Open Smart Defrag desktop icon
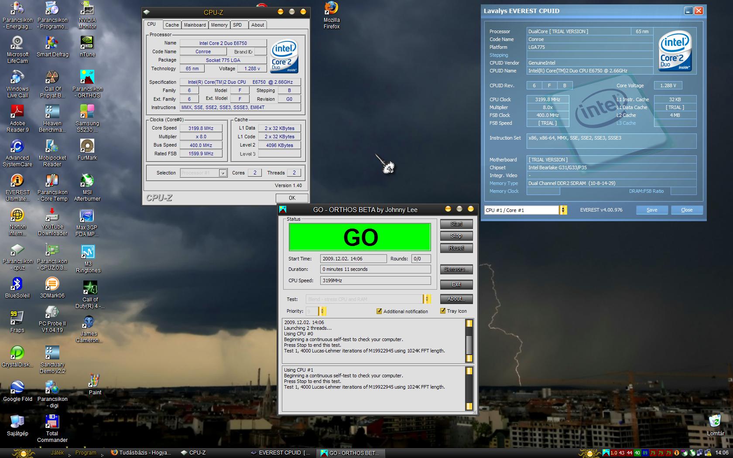Viewport: 733px width, 458px height. pyautogui.click(x=52, y=46)
